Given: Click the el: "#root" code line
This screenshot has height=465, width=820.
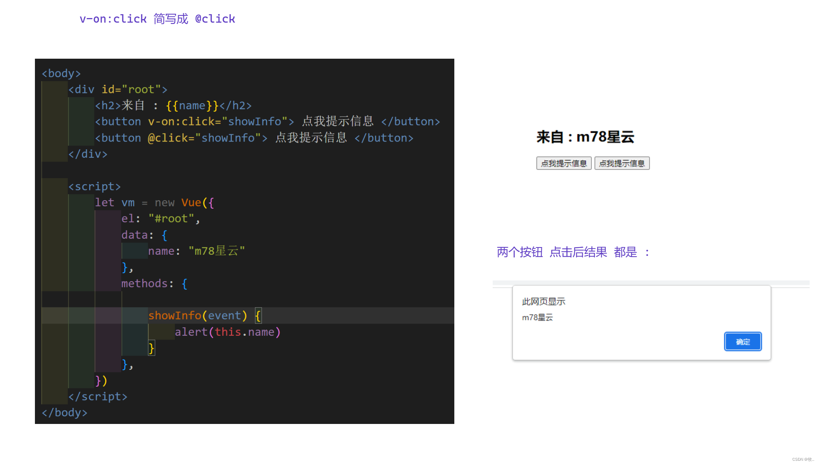Looking at the screenshot, I should pyautogui.click(x=161, y=219).
